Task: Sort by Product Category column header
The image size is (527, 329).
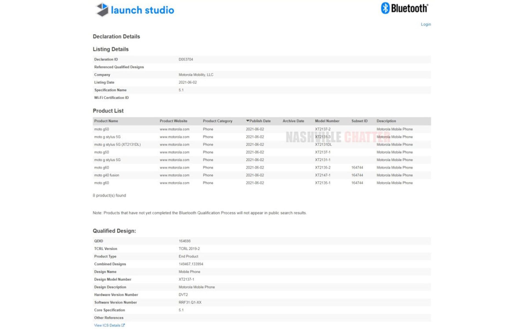Action: [217, 121]
